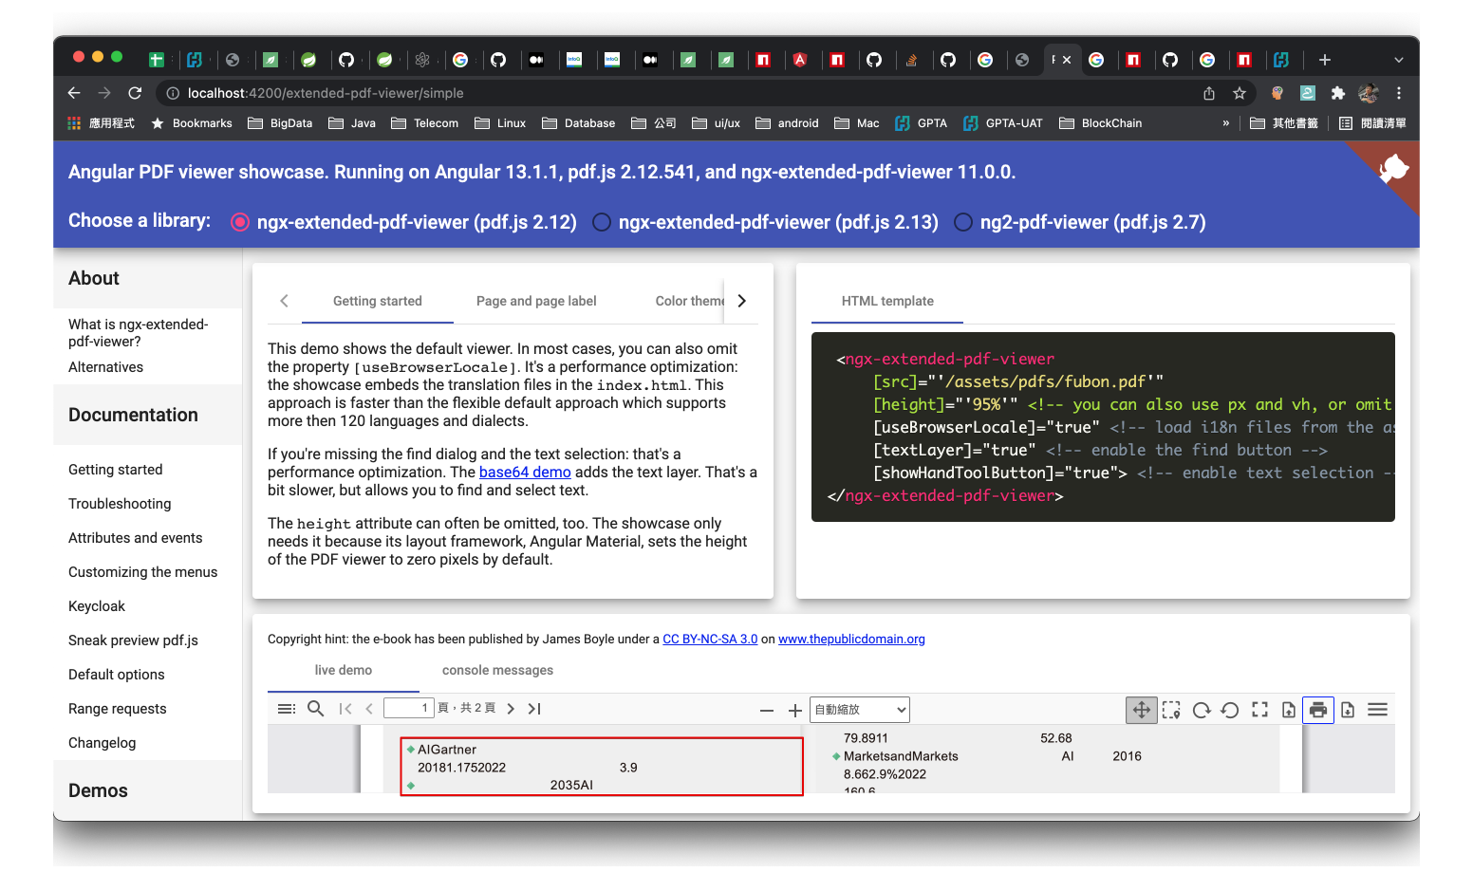The width and height of the screenshot is (1473, 891).
Task: Rotate the PDF page clockwise
Action: coord(1201,709)
